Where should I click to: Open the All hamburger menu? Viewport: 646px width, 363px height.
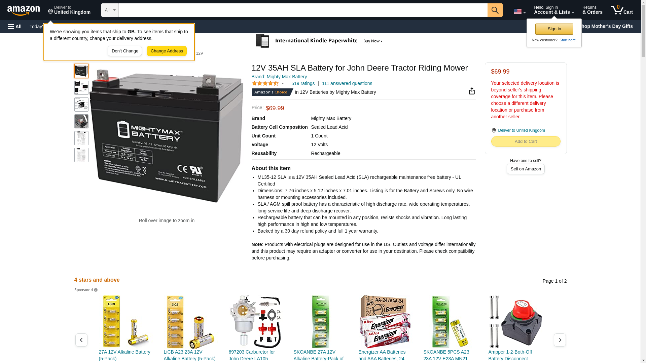[x=15, y=27]
